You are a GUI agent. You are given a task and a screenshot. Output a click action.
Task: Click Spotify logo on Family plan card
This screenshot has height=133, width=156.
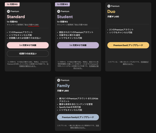pos(58,80)
